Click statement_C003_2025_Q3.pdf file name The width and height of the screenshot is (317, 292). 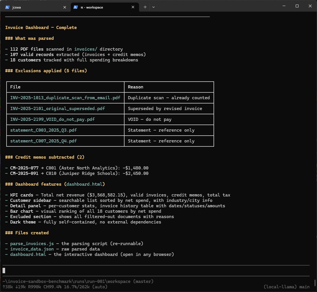pos(43,130)
